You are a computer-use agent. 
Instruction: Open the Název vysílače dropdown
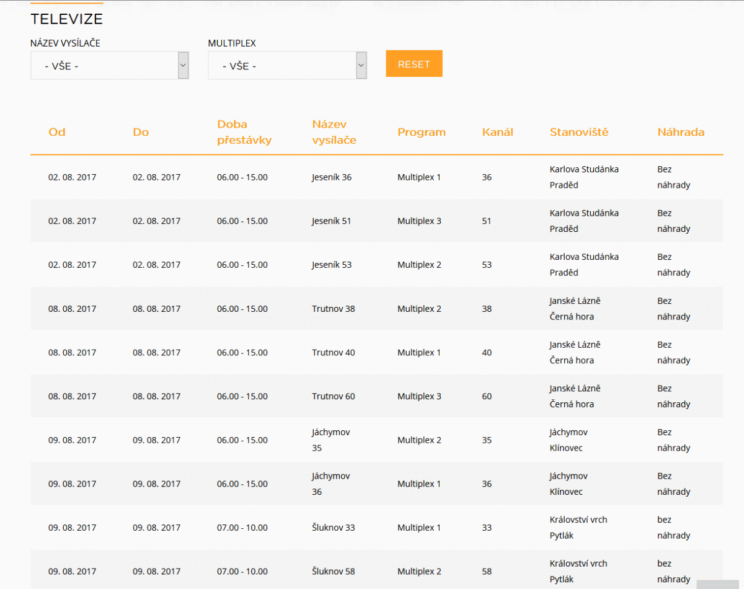point(110,66)
